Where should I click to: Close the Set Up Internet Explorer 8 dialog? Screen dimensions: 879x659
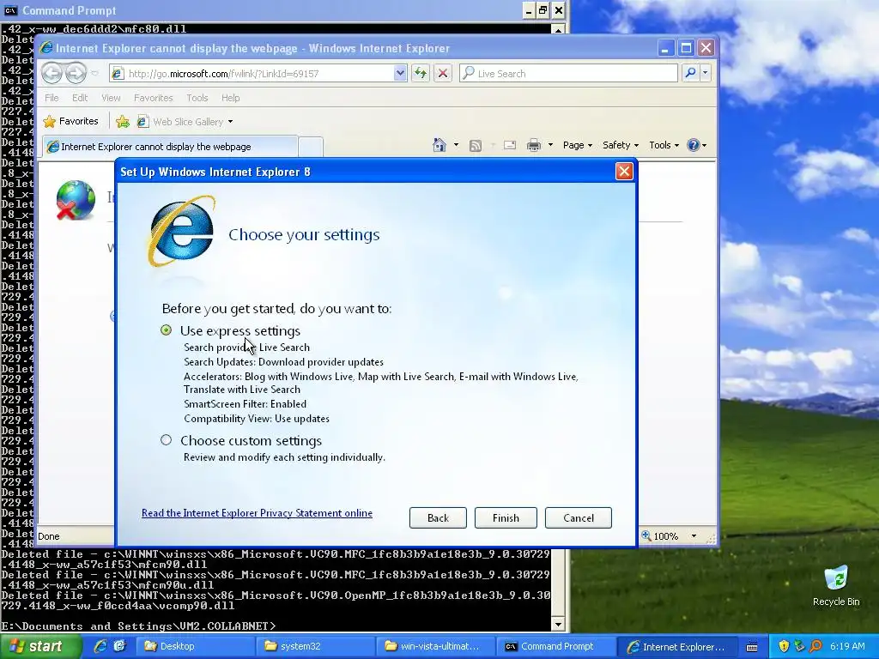tap(624, 172)
